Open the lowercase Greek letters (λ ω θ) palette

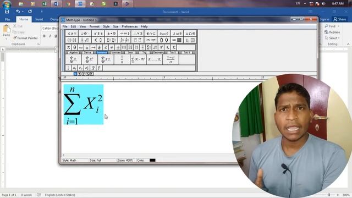pyautogui.click(x=177, y=34)
